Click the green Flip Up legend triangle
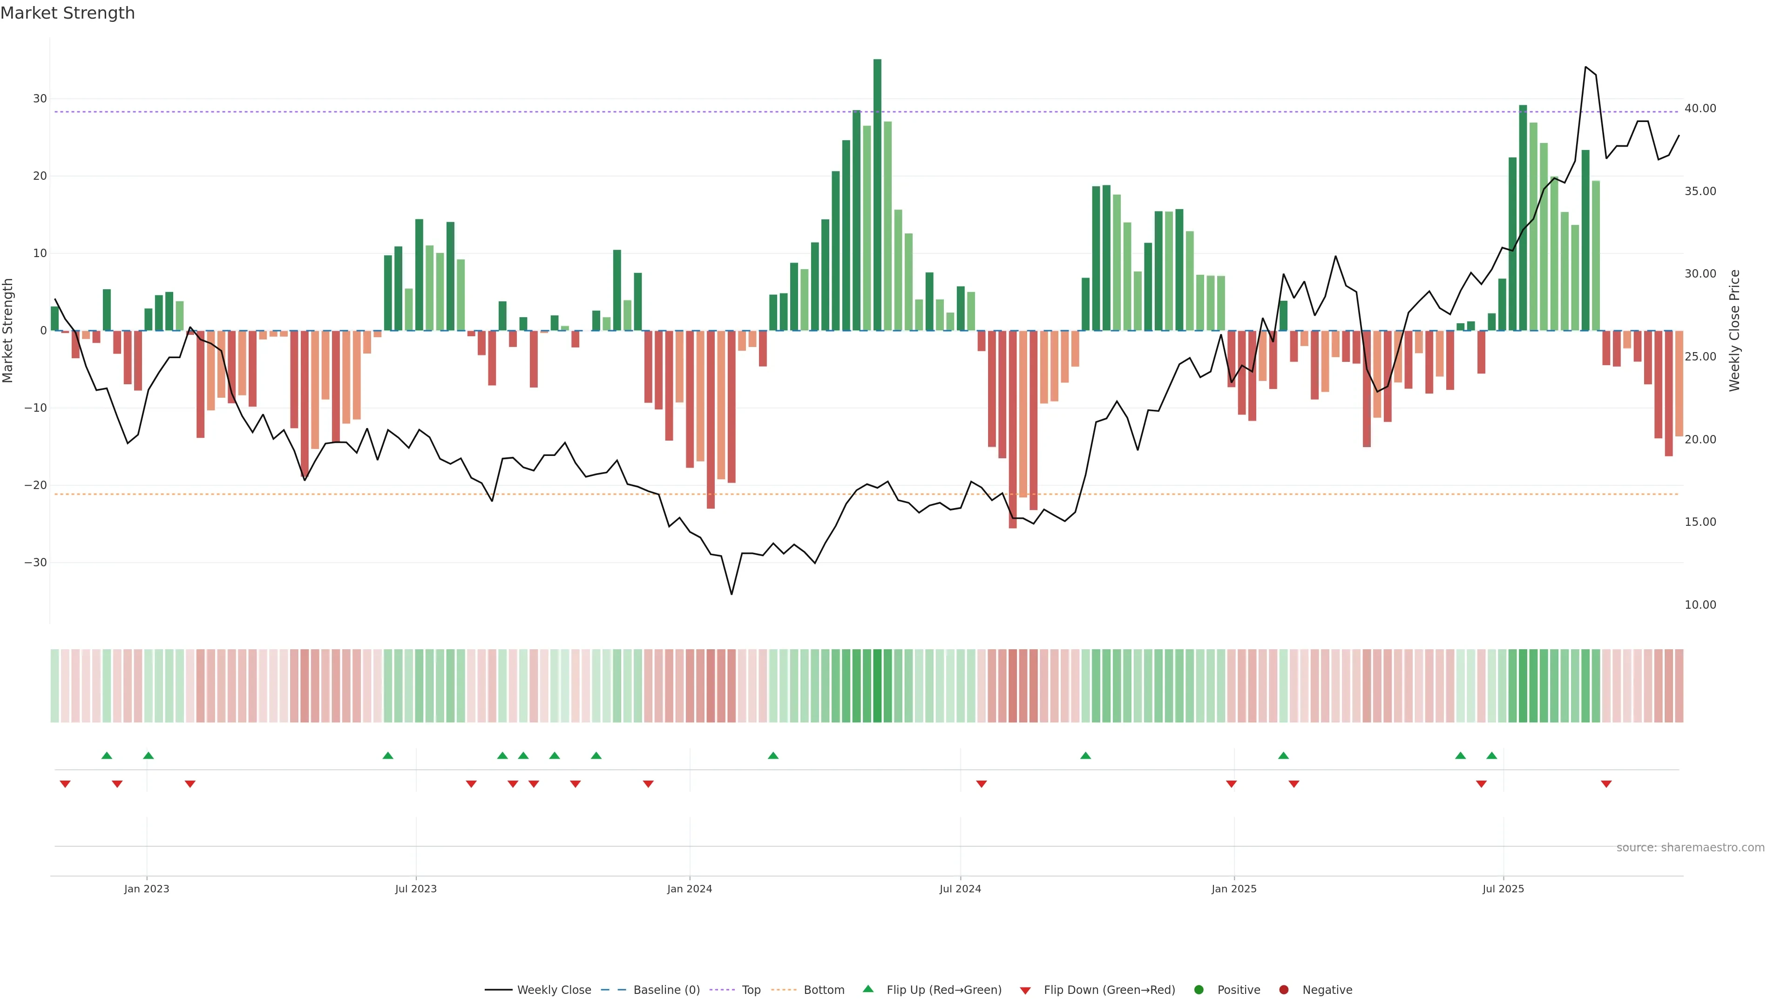1788x1006 pixels. pyautogui.click(x=867, y=989)
